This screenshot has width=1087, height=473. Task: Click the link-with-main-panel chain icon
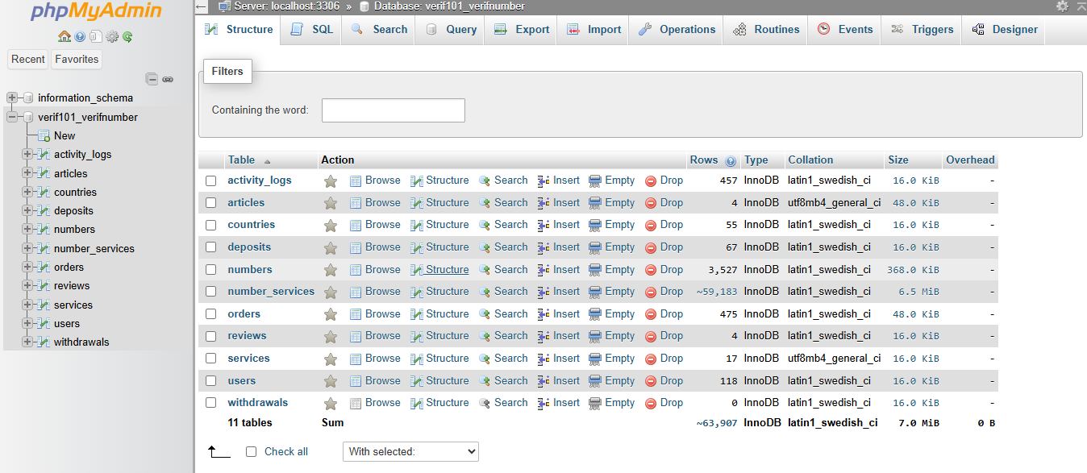click(168, 79)
